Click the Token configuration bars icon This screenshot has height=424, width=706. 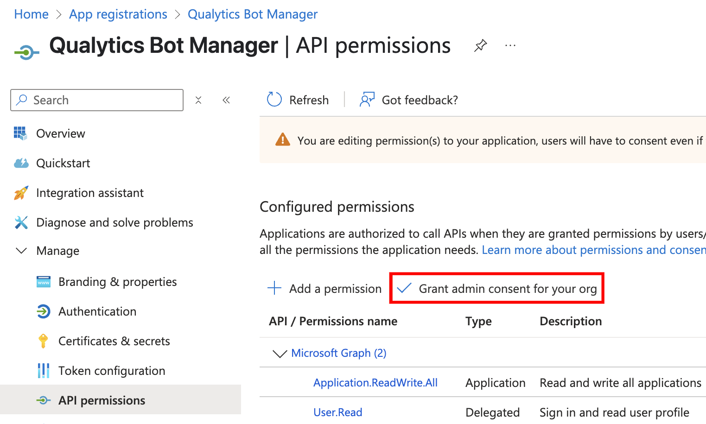(43, 371)
